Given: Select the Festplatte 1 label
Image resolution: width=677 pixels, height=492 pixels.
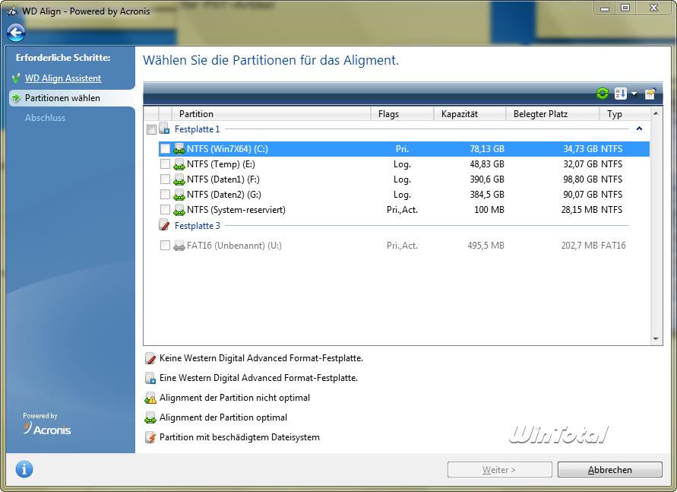Looking at the screenshot, I should pyautogui.click(x=198, y=129).
